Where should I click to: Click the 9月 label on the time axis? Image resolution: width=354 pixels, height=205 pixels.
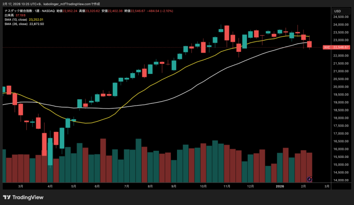pos(174,187)
